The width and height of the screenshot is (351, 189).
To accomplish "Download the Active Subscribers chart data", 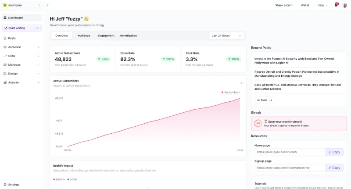I will coord(241,83).
